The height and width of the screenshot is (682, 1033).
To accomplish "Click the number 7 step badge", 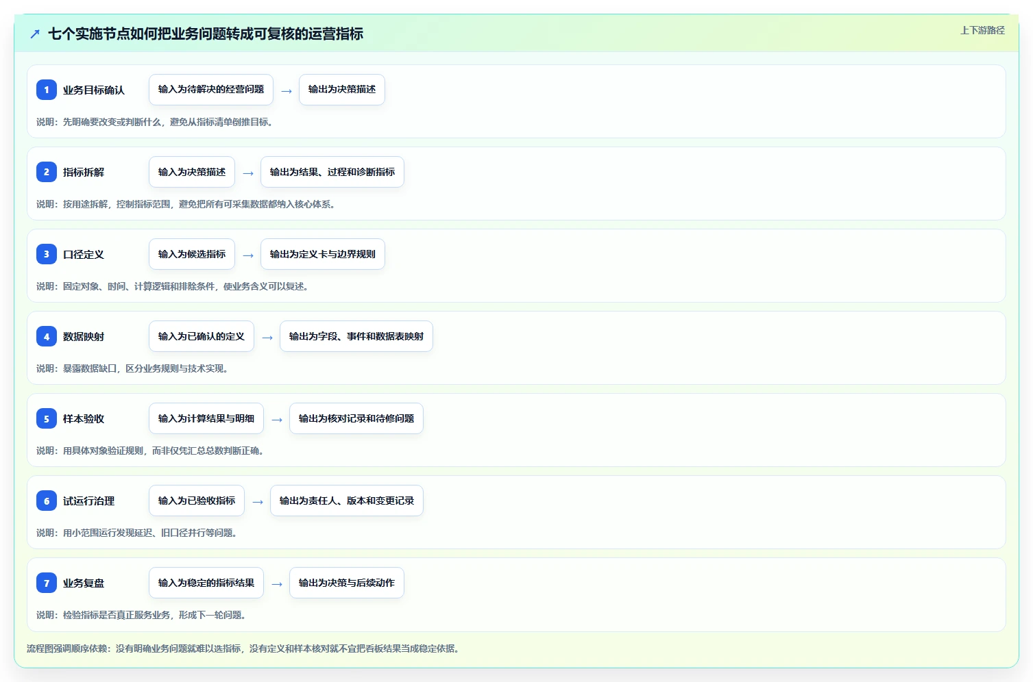I will click(47, 583).
